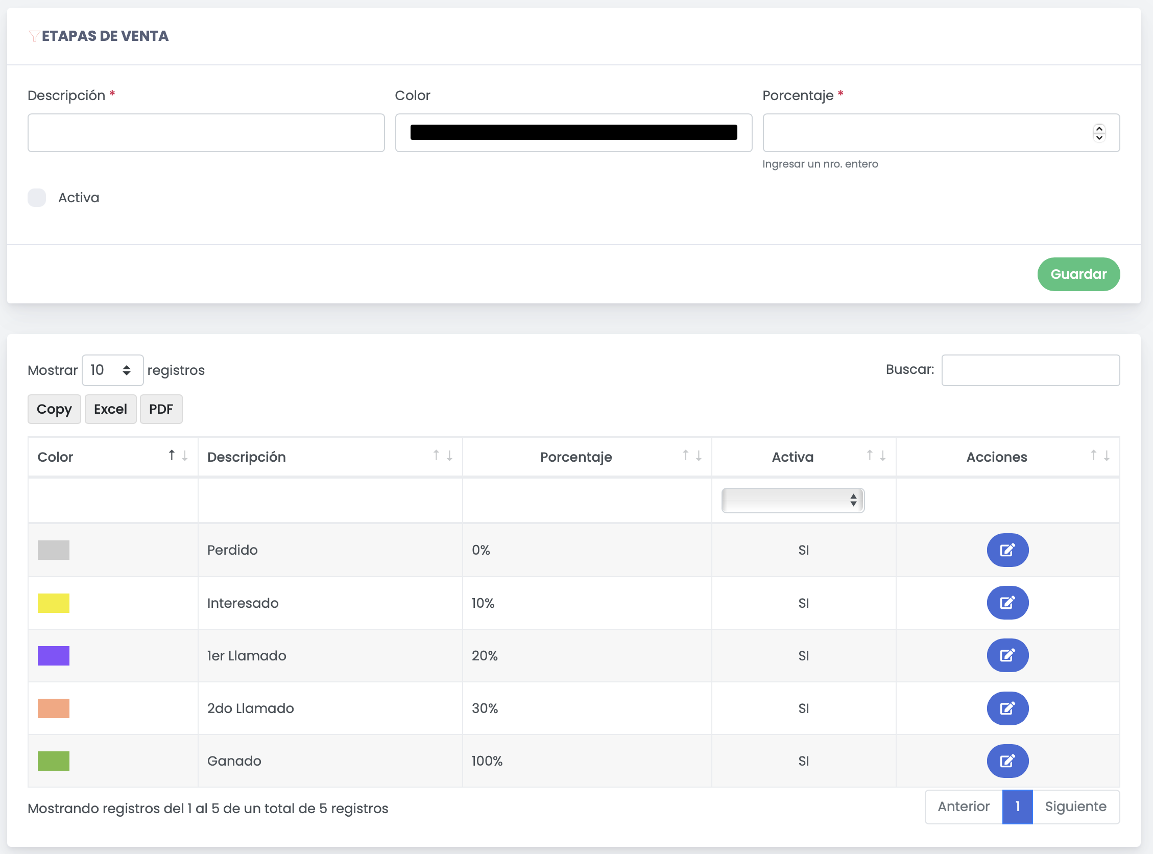Image resolution: width=1153 pixels, height=854 pixels.
Task: Click the Porcentaje number stepper arrows
Action: click(x=1099, y=133)
